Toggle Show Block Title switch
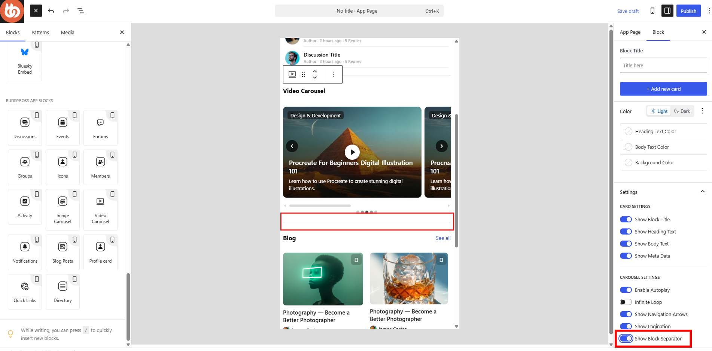 626,219
